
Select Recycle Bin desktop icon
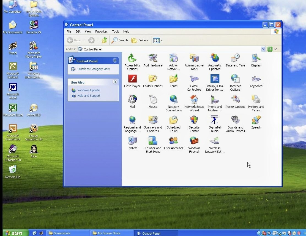point(13,172)
